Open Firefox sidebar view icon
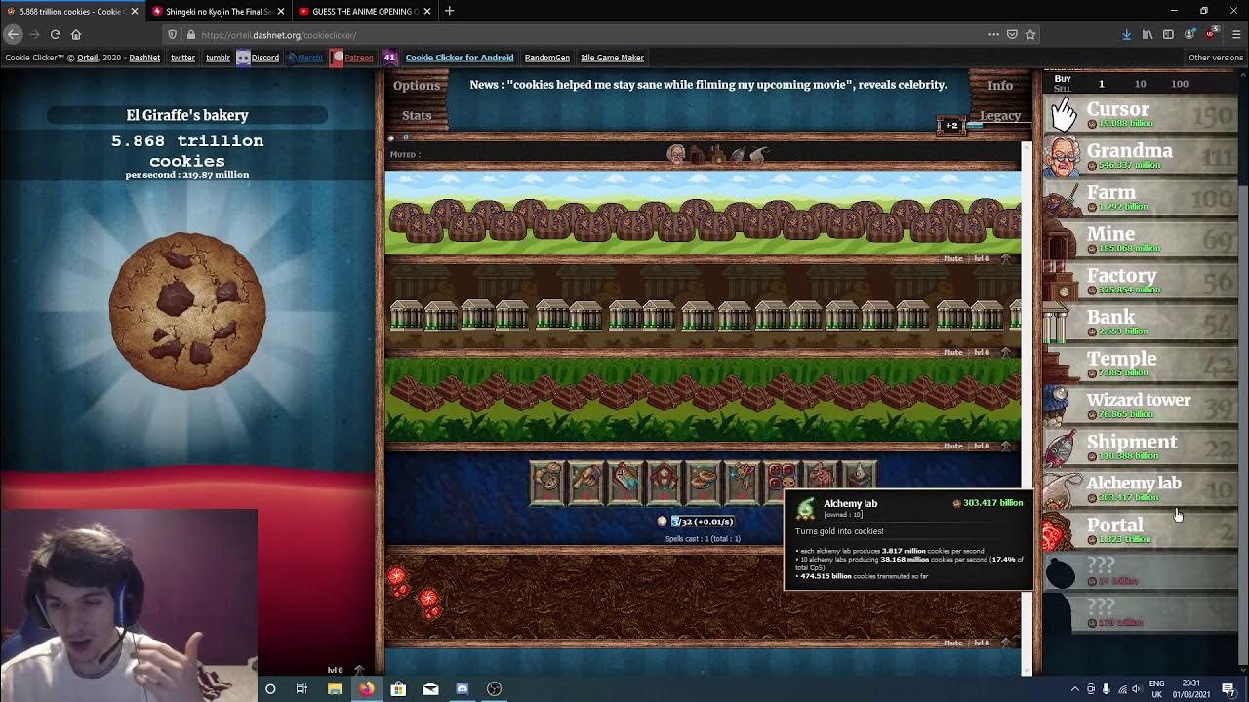1249x702 pixels. [1168, 35]
